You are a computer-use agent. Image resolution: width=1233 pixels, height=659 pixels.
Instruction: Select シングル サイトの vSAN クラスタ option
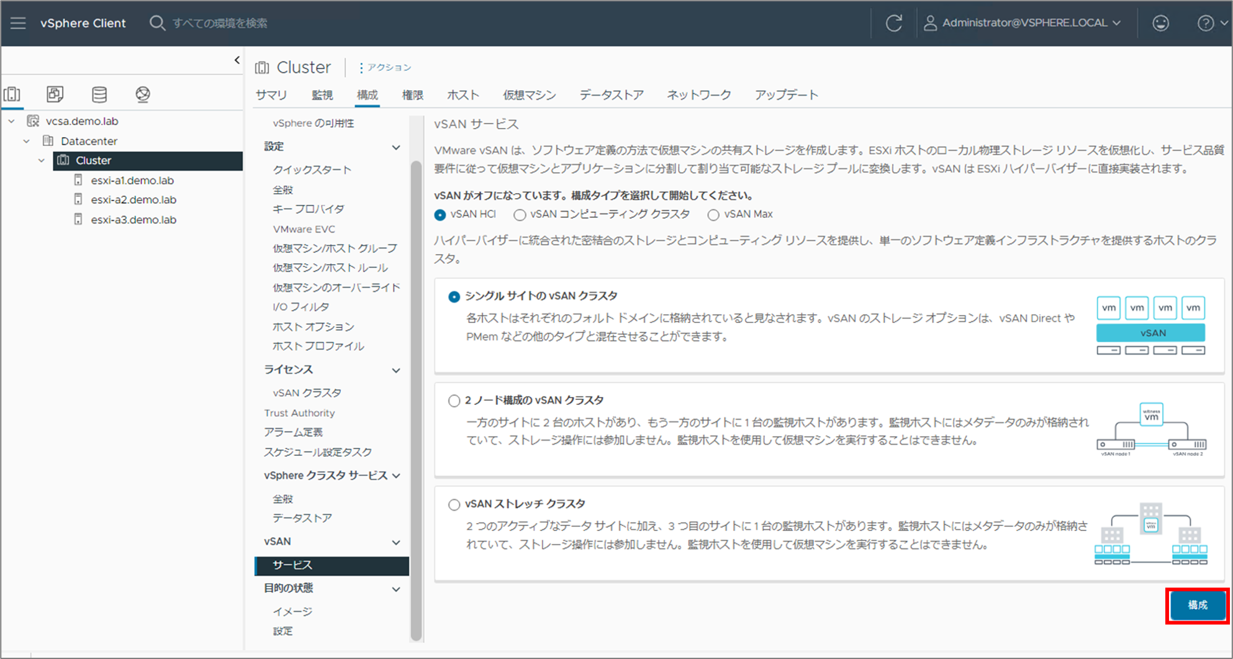point(454,296)
